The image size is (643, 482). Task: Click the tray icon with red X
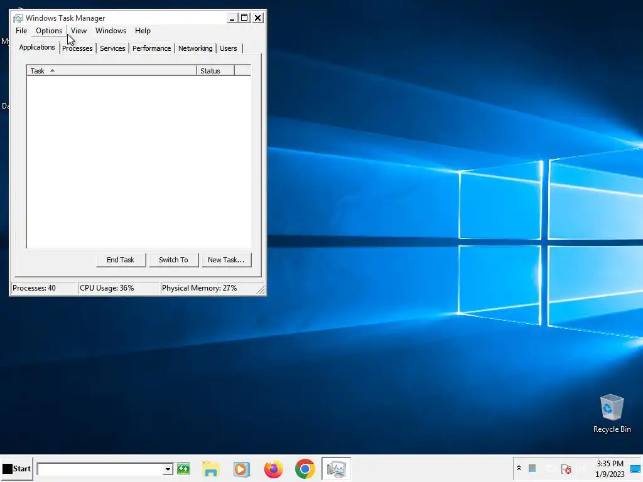tap(566, 468)
